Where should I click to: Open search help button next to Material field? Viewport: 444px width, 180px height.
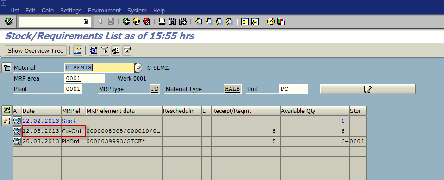pyautogui.click(x=138, y=68)
